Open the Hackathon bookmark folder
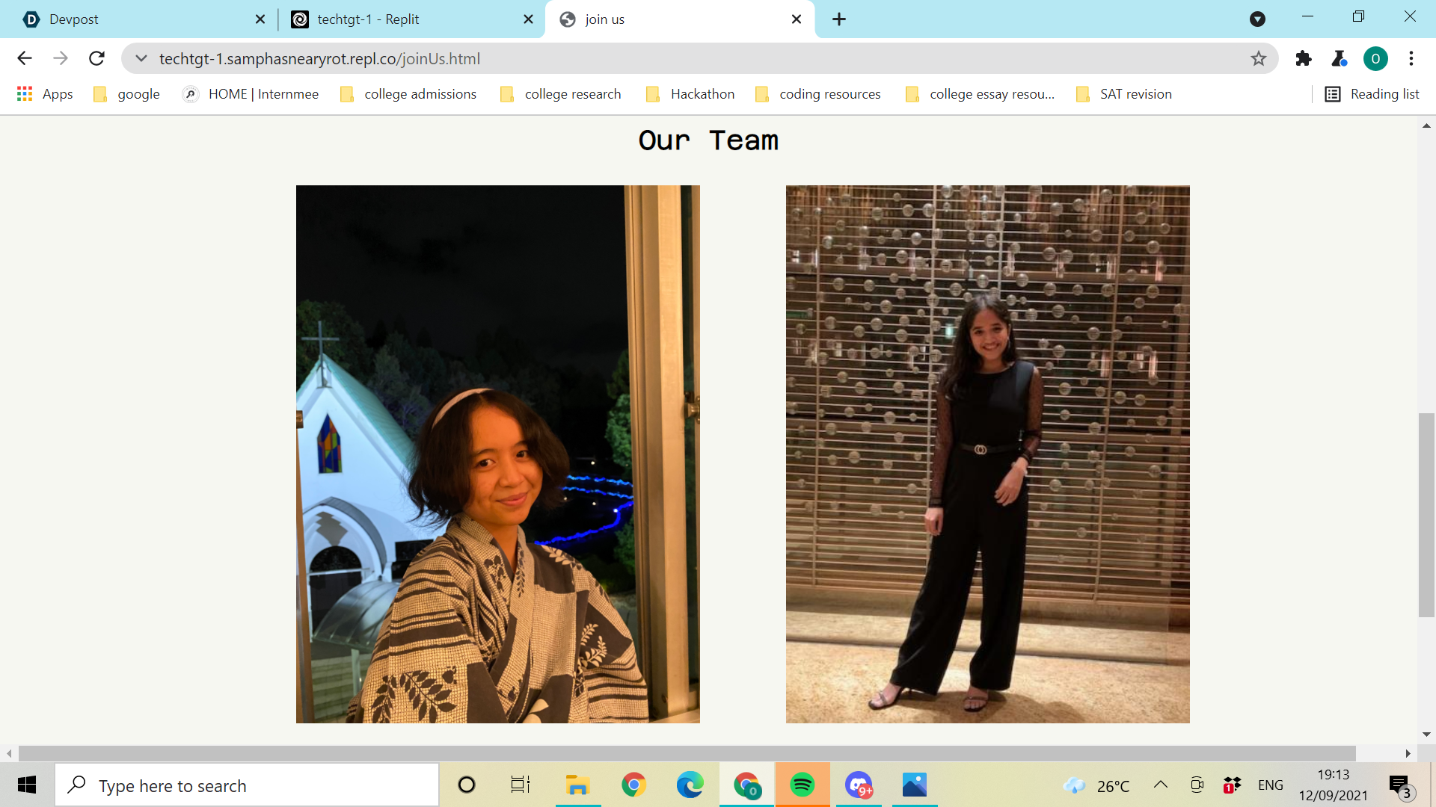This screenshot has height=807, width=1436. tap(690, 94)
